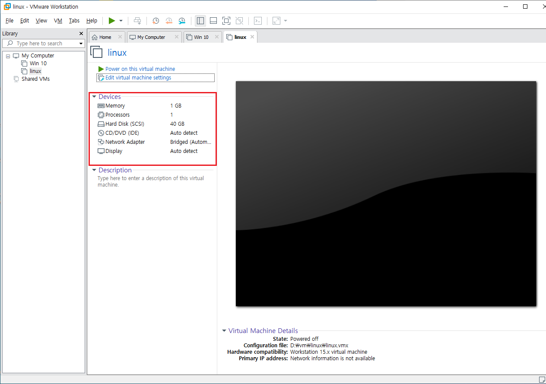Open the Help menu
This screenshot has height=384, width=546.
click(92, 21)
